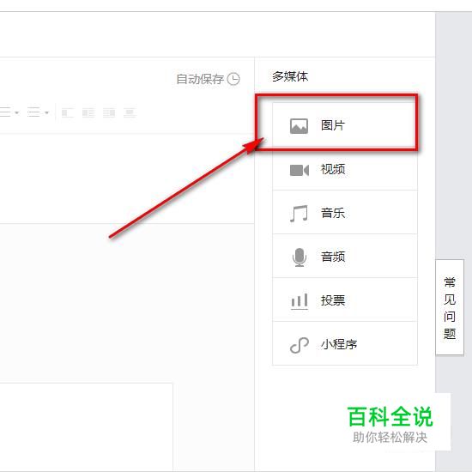
Task: Add audio with 音频 option
Action: [x=345, y=257]
